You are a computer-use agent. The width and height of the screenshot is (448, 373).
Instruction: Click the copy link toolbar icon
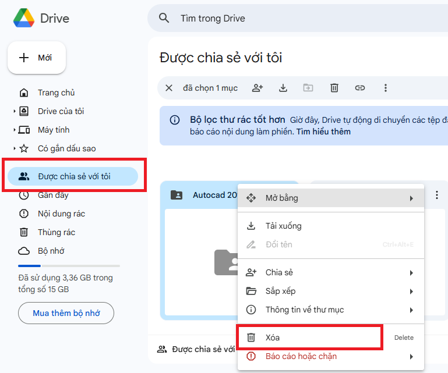tap(359, 88)
